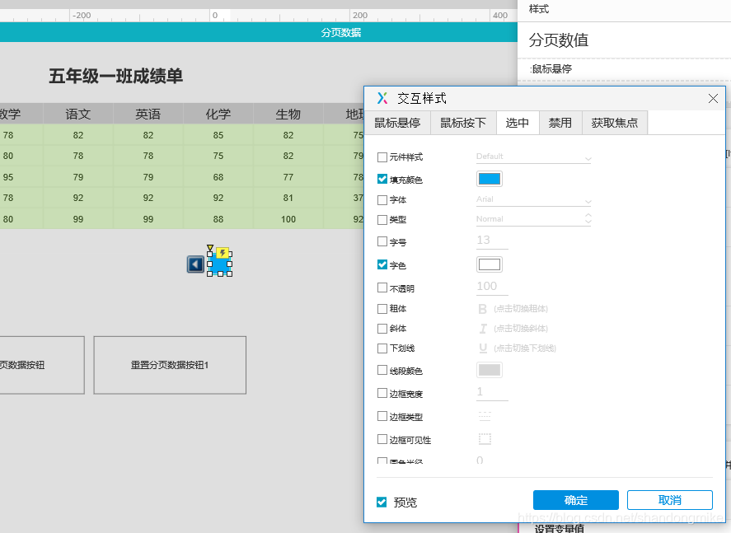The height and width of the screenshot is (533, 731).
Task: Click the opacity field showing 100
Action: click(x=492, y=287)
